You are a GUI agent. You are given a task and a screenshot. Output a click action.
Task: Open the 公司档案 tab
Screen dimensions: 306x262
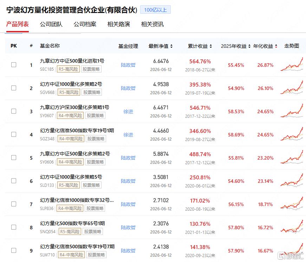[85, 24]
